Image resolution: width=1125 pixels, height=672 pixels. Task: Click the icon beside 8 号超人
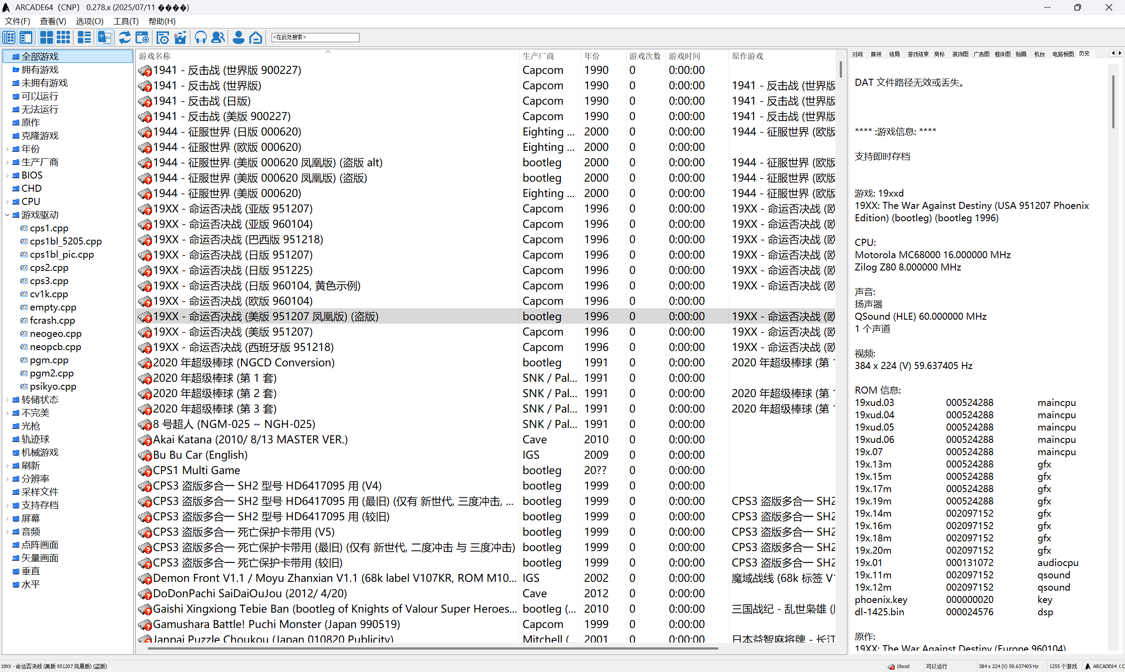tap(145, 424)
